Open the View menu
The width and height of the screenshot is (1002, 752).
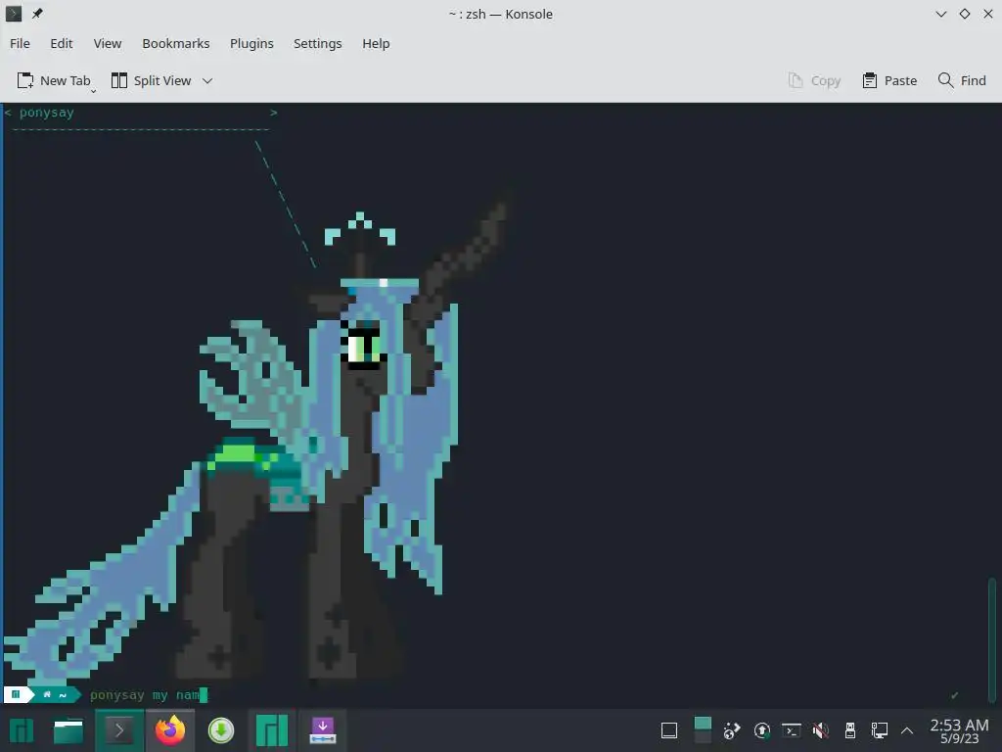coord(108,43)
